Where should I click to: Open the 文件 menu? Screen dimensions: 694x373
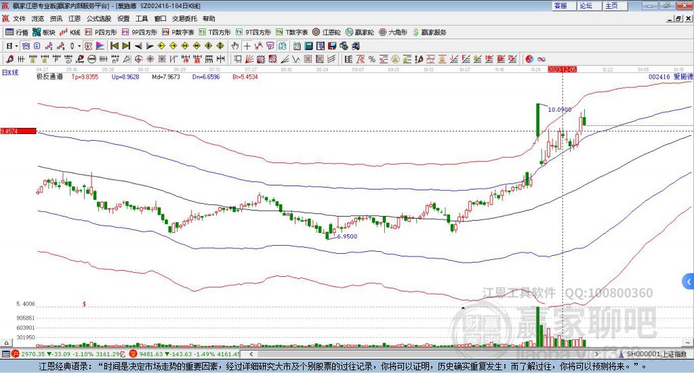tap(20, 18)
